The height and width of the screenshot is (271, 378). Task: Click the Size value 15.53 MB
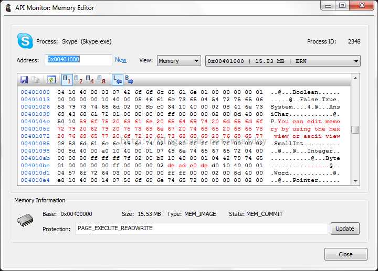149,214
